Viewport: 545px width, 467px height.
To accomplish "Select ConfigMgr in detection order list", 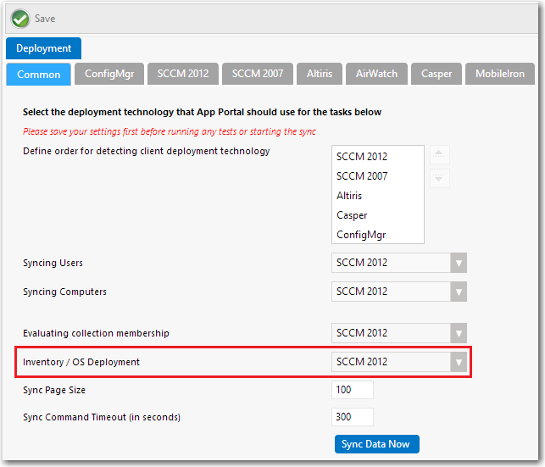I will (x=361, y=235).
